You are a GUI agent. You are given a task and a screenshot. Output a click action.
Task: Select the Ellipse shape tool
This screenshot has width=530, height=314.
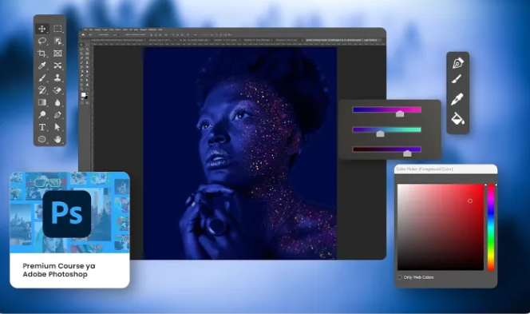tap(42, 139)
